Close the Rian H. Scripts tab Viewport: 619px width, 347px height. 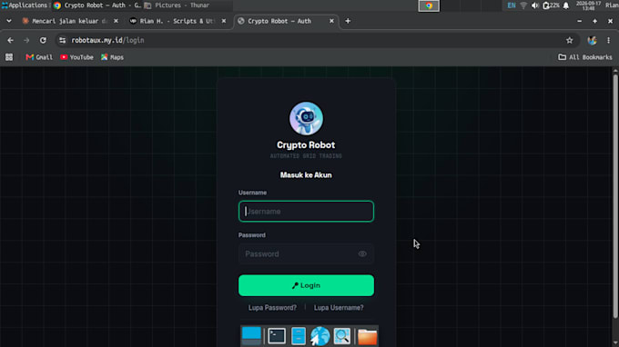(x=224, y=21)
